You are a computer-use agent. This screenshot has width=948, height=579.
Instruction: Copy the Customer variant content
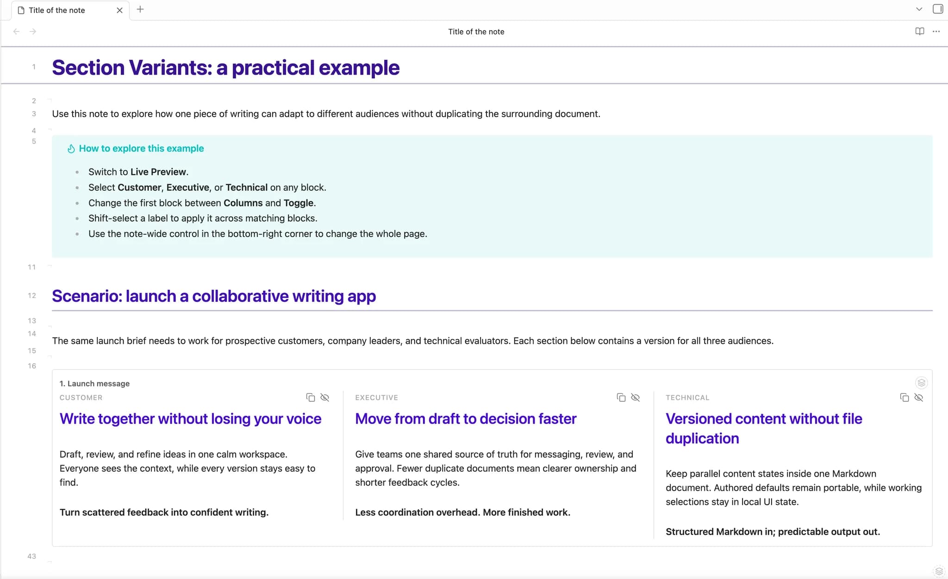click(310, 398)
